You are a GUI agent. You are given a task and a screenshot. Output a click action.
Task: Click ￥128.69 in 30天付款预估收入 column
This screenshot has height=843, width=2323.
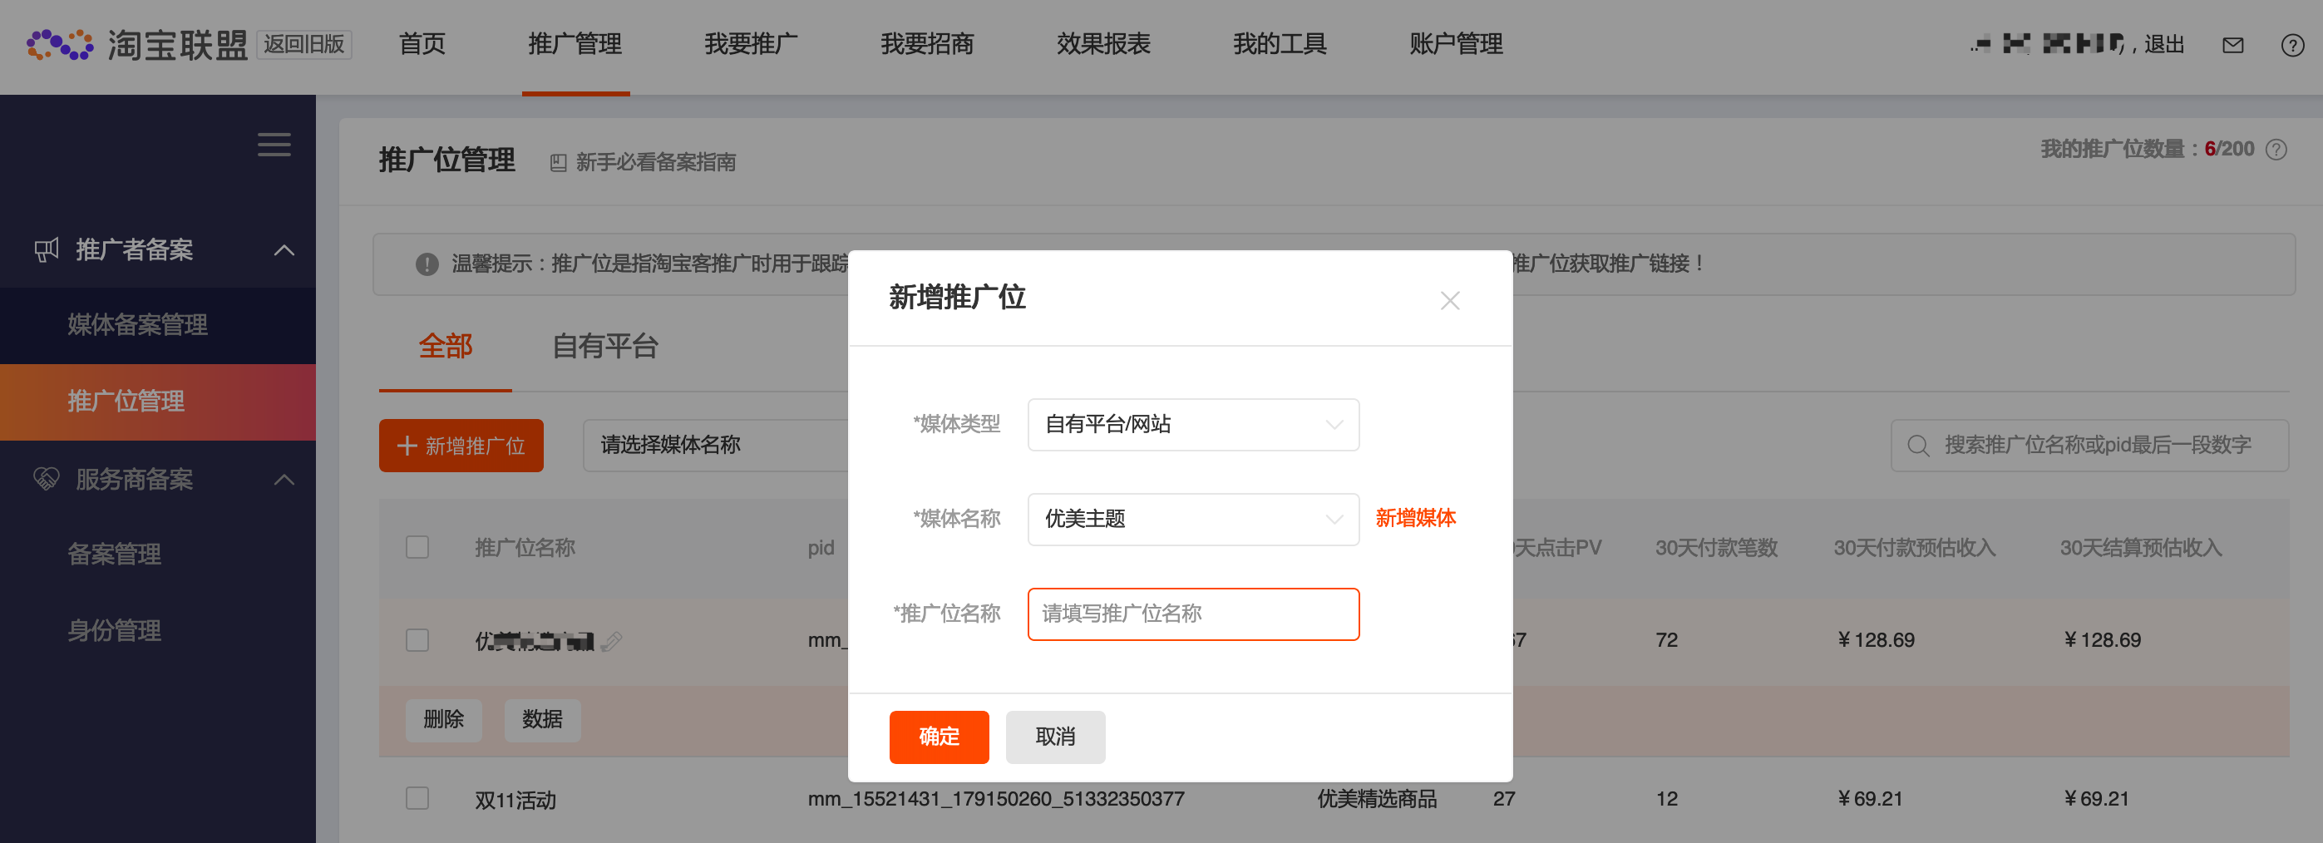click(1876, 640)
